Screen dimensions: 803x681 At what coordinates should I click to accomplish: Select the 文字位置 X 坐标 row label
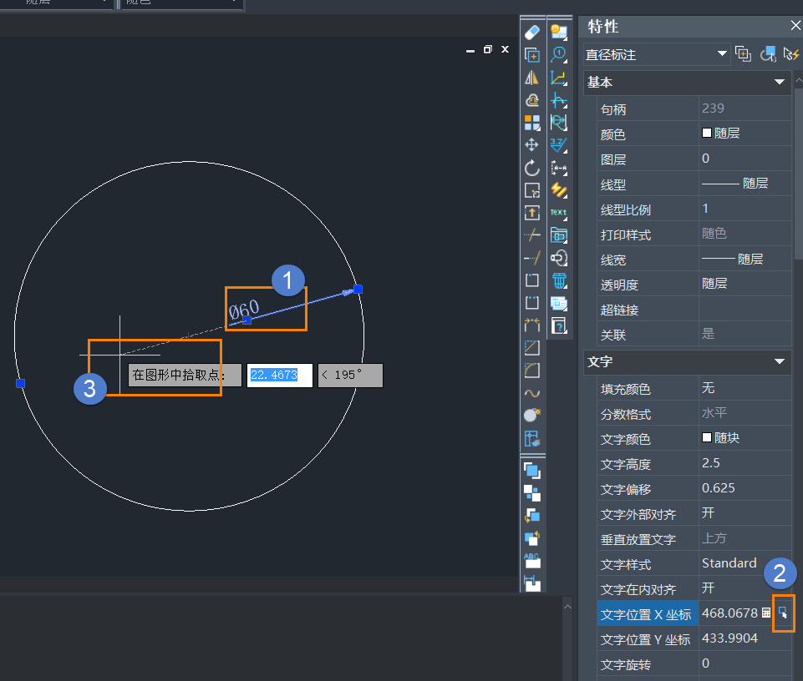(648, 613)
